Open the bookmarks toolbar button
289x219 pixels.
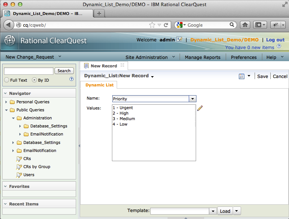pyautogui.click(x=260, y=25)
